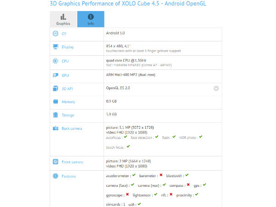Click the HDR photo check mark

pyautogui.click(x=201, y=137)
